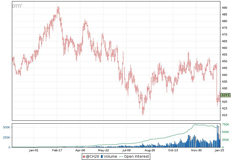Click the green Open Interest legend line
Viewport: 232px width, 160px height.
(121, 157)
